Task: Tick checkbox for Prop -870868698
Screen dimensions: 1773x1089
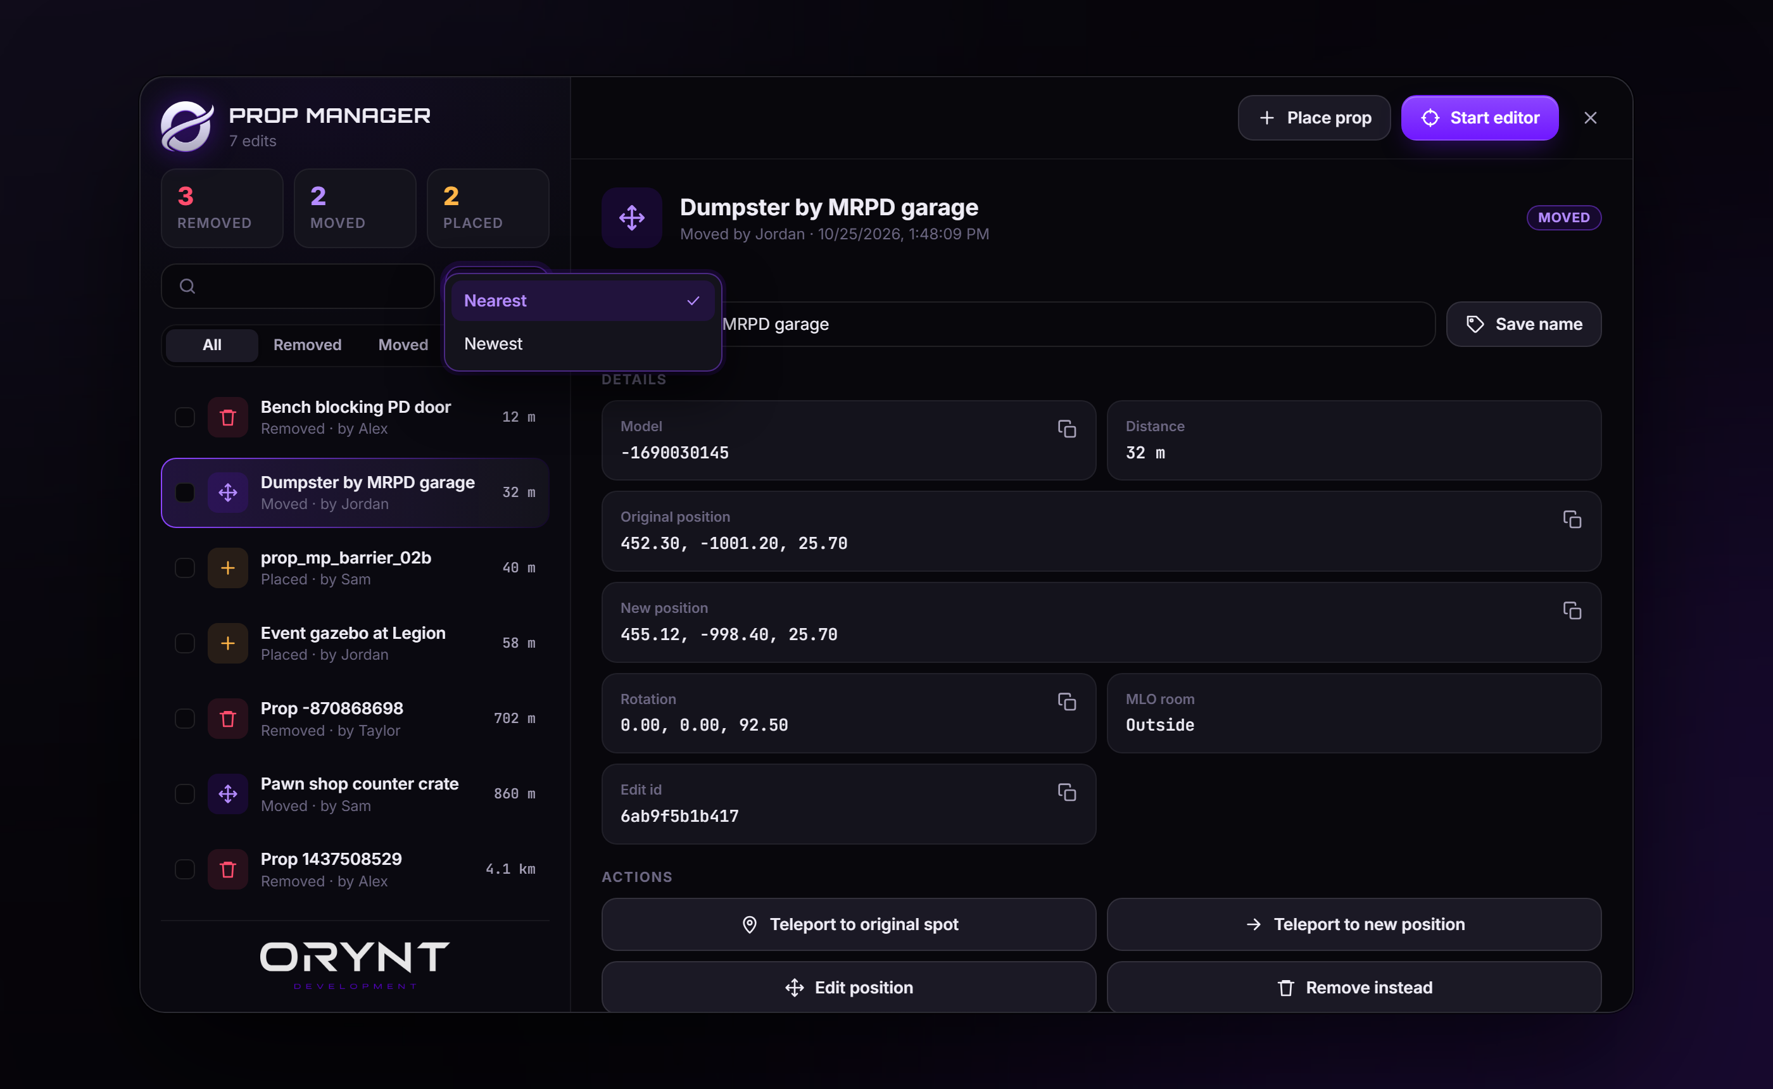Action: (185, 719)
